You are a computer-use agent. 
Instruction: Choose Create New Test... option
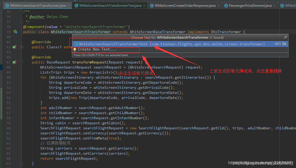pyautogui.click(x=180, y=49)
